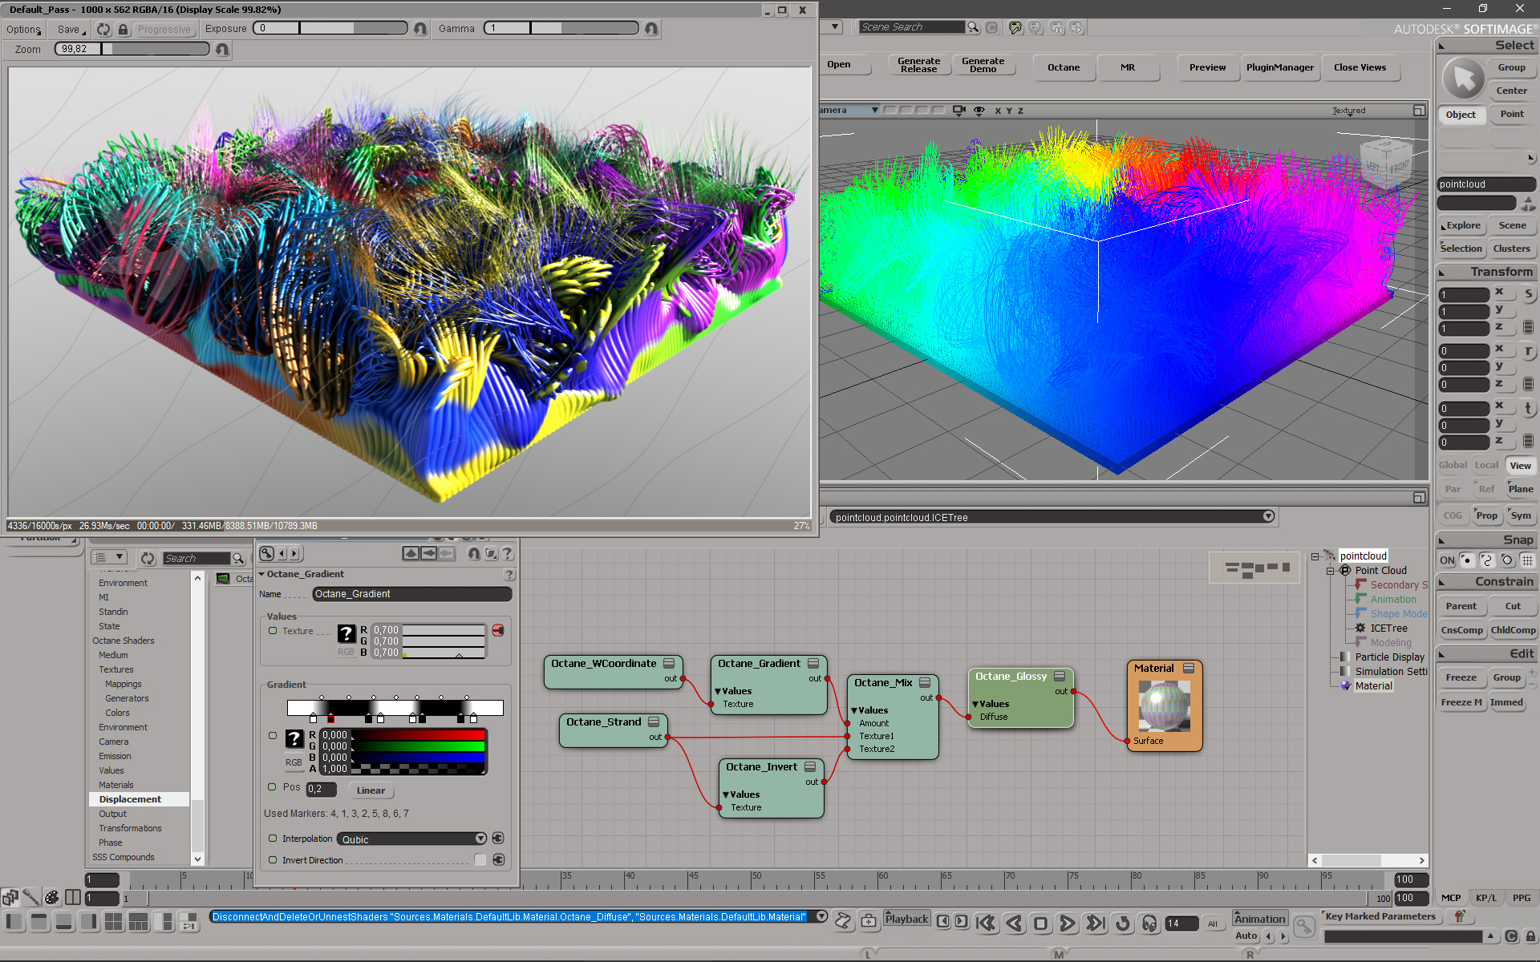Select Displacement in the shader category list
1540x962 pixels.
(130, 799)
